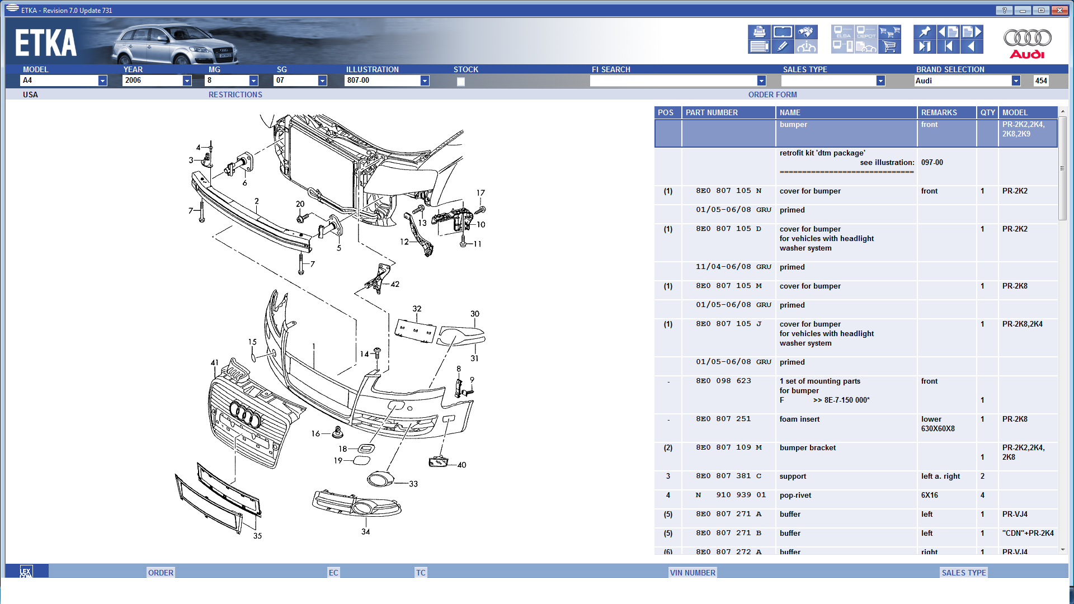
Task: Click the ELSA link icon
Action: click(842, 32)
